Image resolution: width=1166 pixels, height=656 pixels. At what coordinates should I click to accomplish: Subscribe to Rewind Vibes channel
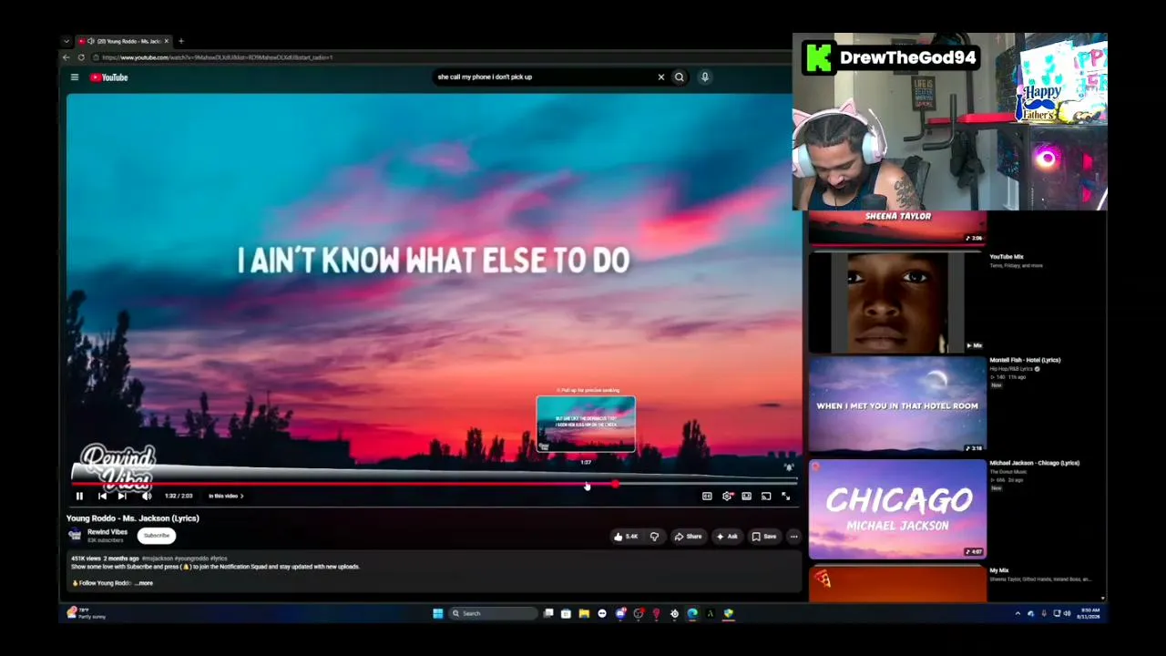click(157, 536)
